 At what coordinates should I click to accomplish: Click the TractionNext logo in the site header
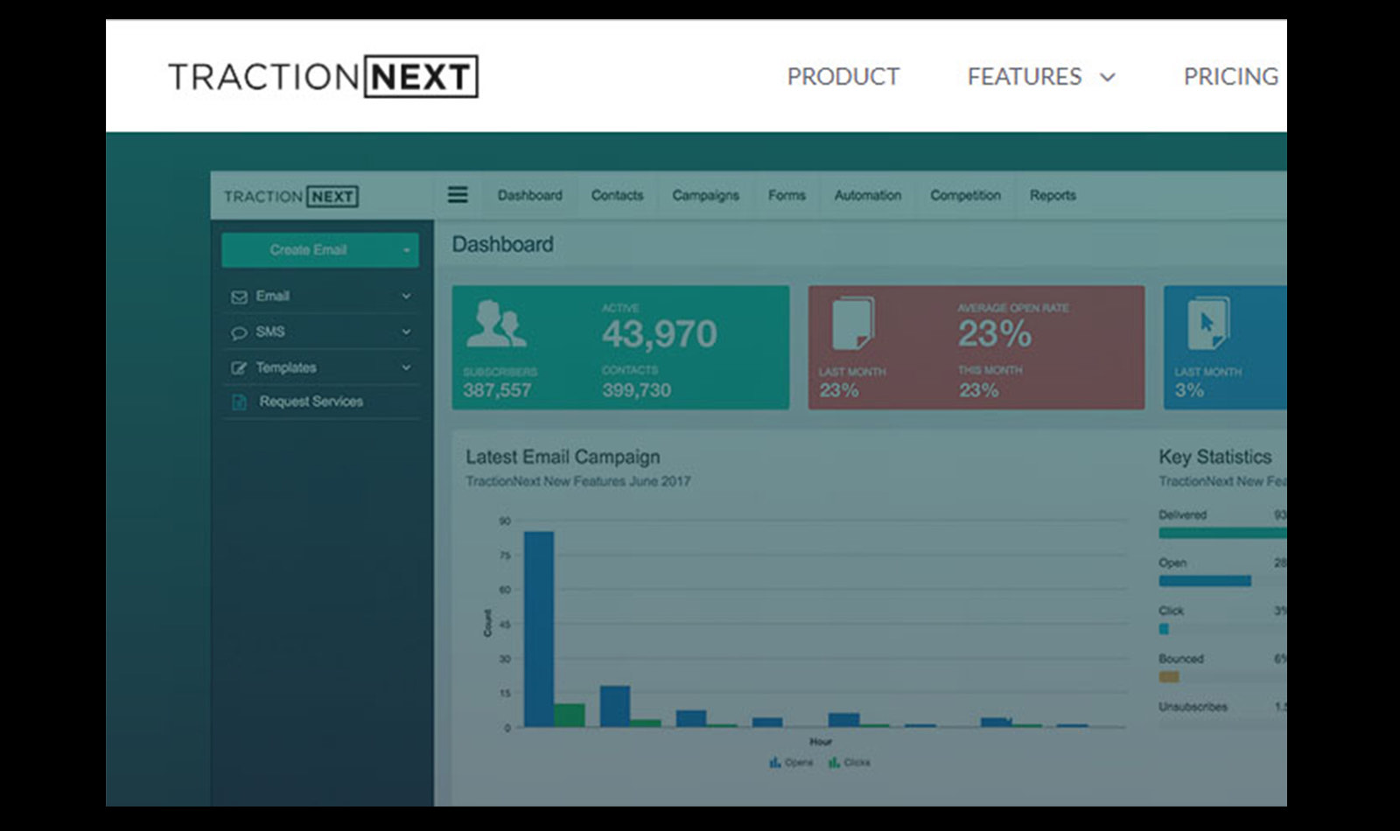[x=323, y=76]
